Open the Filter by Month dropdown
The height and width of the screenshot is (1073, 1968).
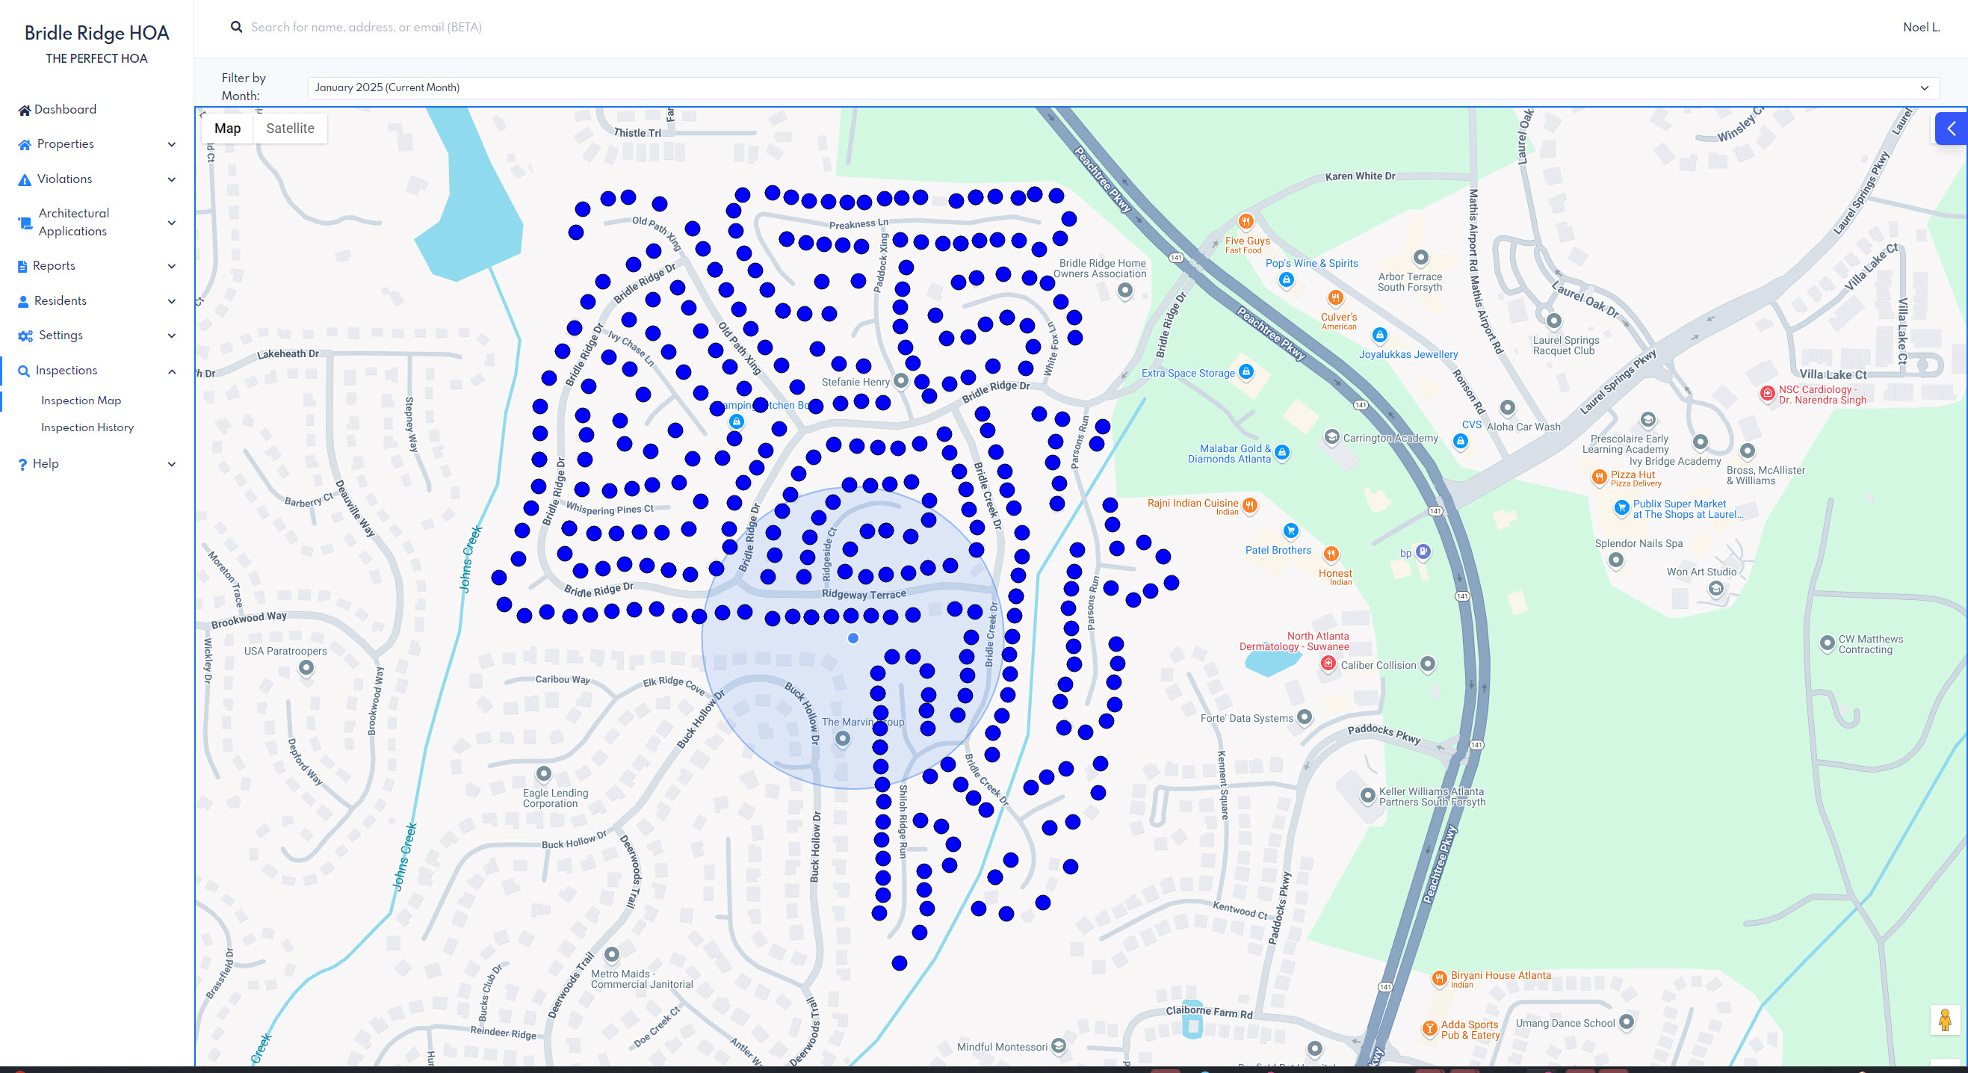pos(1121,88)
